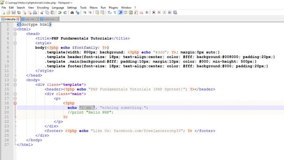Screen dimensions: 284x160
Task: Save the recorded macro icon
Action: (175, 12)
